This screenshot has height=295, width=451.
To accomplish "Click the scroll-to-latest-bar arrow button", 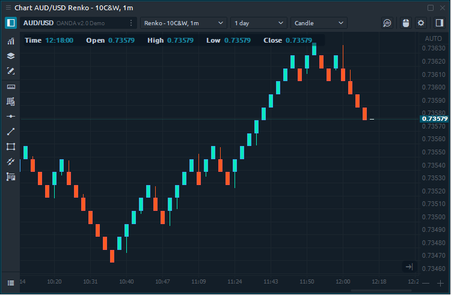I will pyautogui.click(x=409, y=267).
